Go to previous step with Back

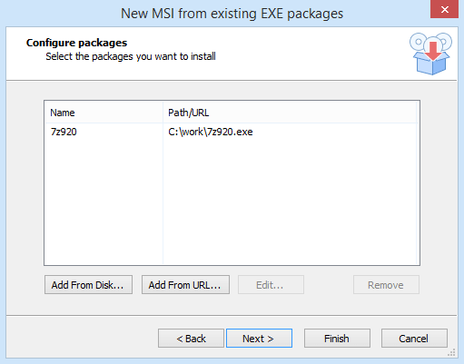click(x=191, y=339)
